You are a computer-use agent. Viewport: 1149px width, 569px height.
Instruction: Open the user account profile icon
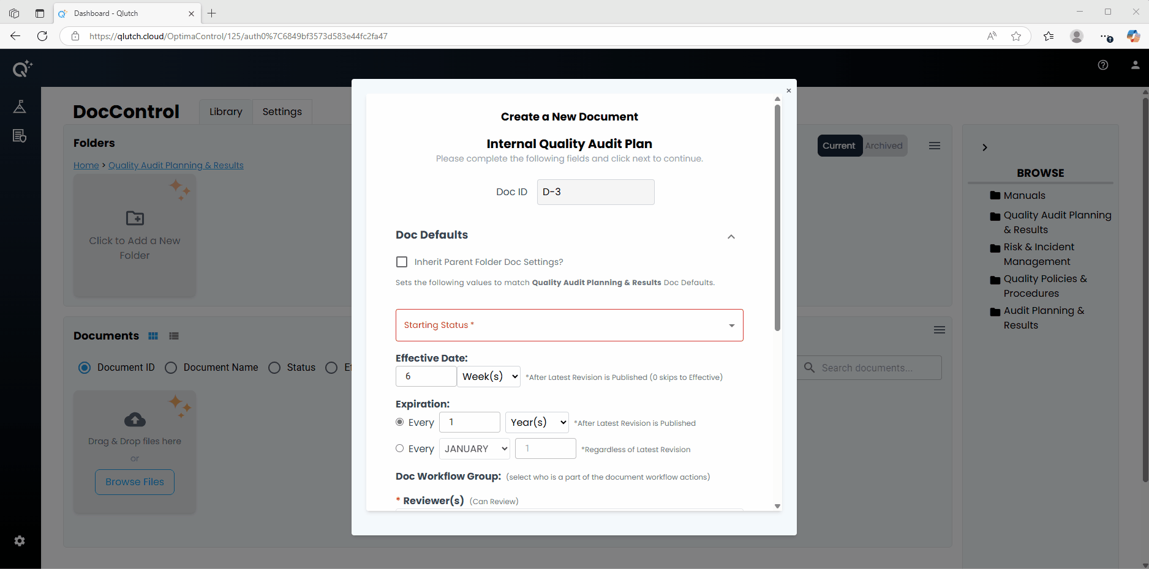coord(1135,65)
